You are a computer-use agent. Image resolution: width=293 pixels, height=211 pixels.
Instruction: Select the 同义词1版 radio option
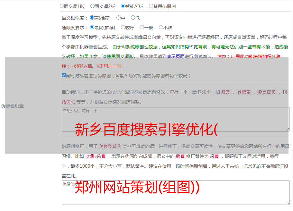coord(62,6)
